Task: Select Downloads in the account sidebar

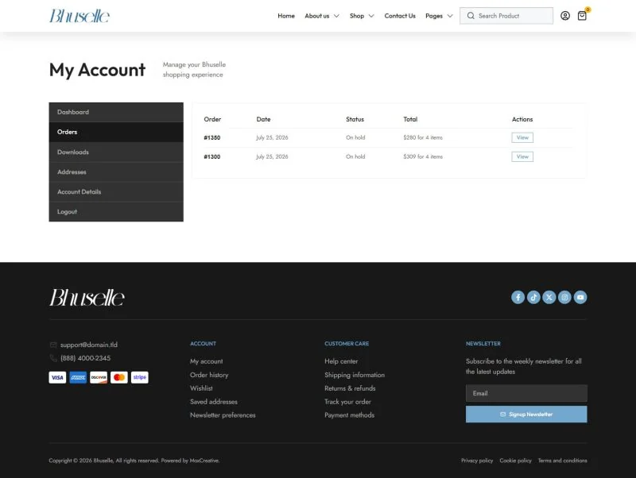Action: tap(116, 152)
